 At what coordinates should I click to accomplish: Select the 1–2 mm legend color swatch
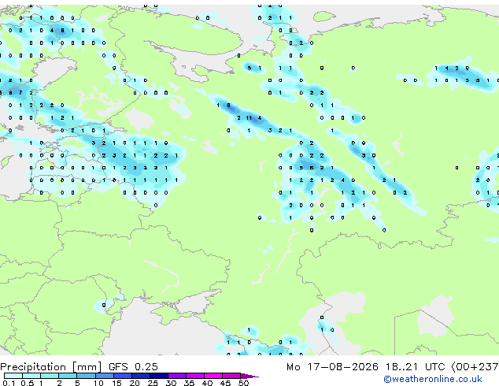50,376
